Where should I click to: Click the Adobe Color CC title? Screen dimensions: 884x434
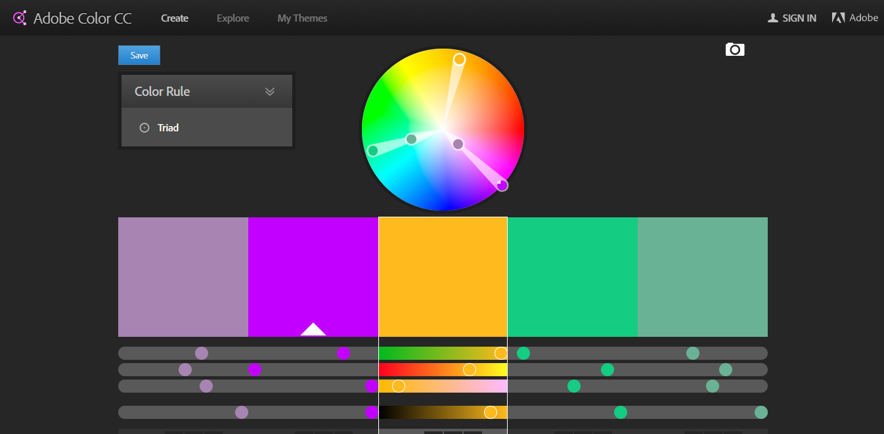point(83,18)
